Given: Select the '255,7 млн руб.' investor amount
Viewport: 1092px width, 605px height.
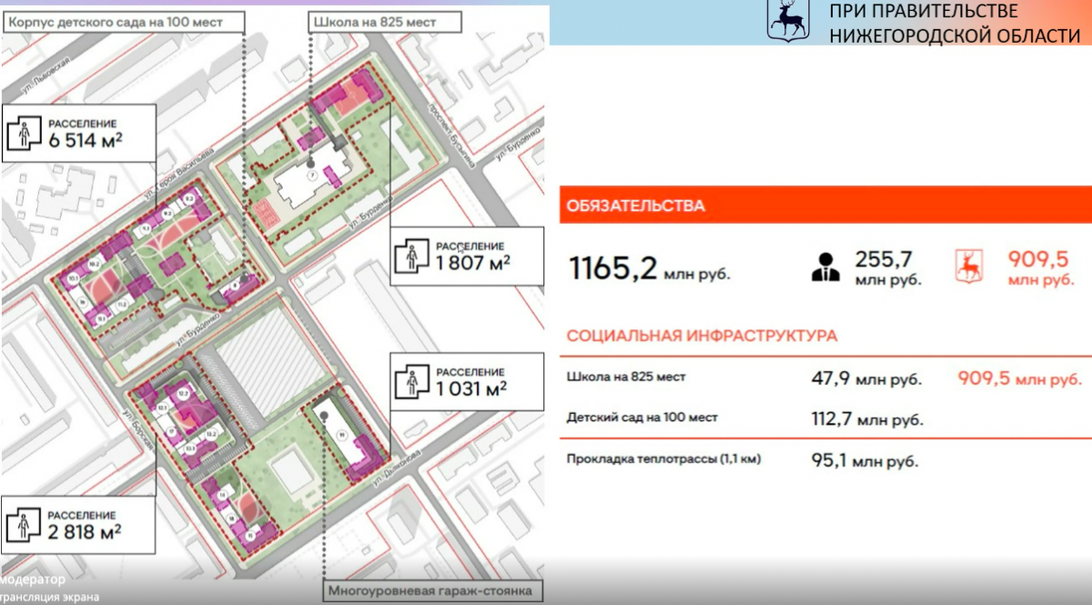Looking at the screenshot, I should (x=888, y=268).
